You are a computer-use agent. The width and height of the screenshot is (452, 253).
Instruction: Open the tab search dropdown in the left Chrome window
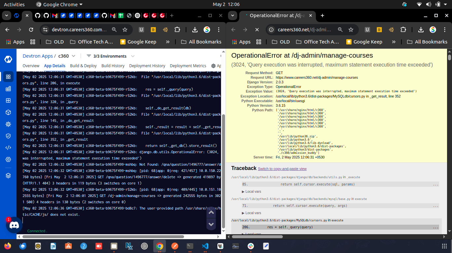tap(7, 15)
